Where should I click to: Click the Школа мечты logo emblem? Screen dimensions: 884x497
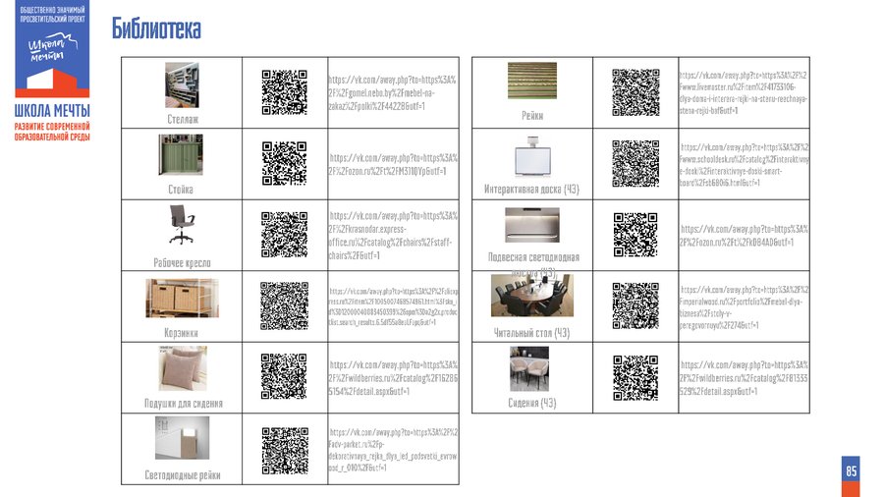click(52, 49)
